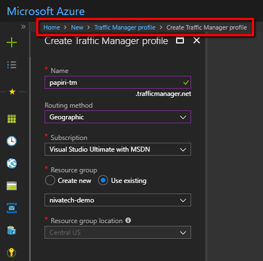The height and width of the screenshot is (261, 263).
Task: Open the Subscription dropdown
Action: (118, 149)
